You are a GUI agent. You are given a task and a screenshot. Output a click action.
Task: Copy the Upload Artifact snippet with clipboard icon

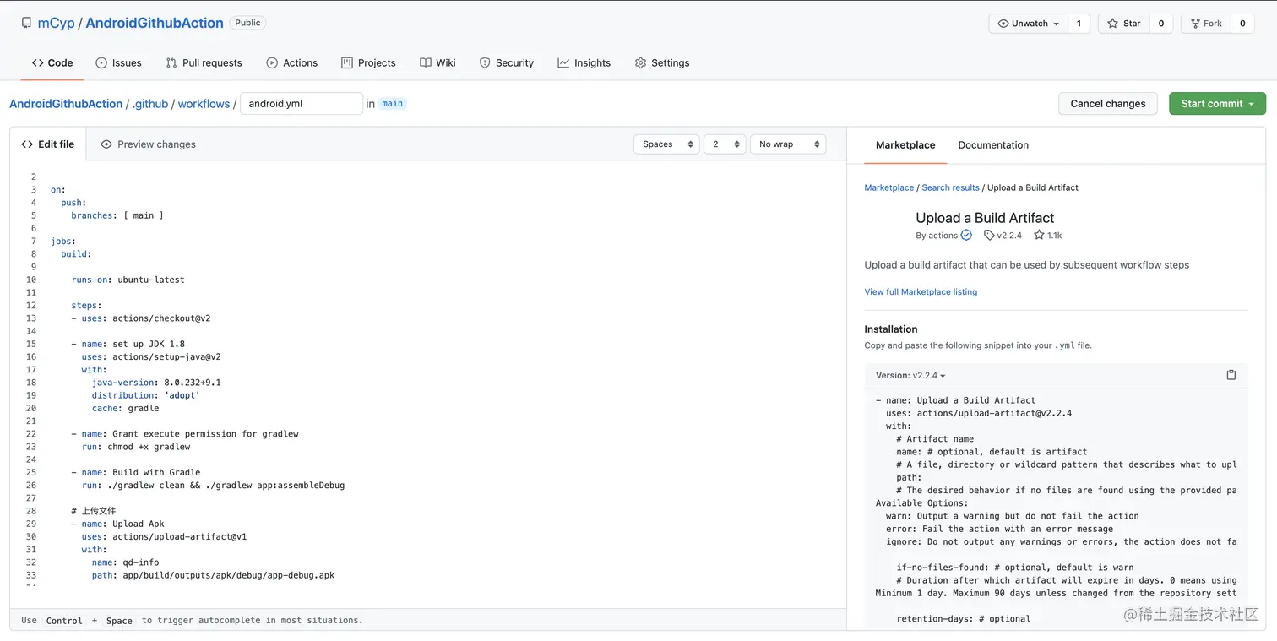coord(1231,375)
